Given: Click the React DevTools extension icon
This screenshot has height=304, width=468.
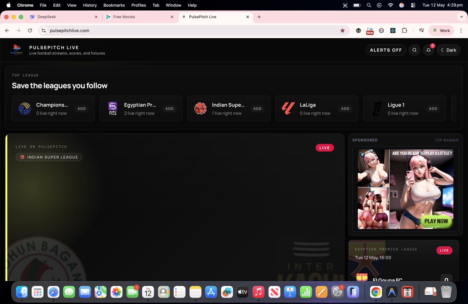Looking at the screenshot, I should click(393, 30).
